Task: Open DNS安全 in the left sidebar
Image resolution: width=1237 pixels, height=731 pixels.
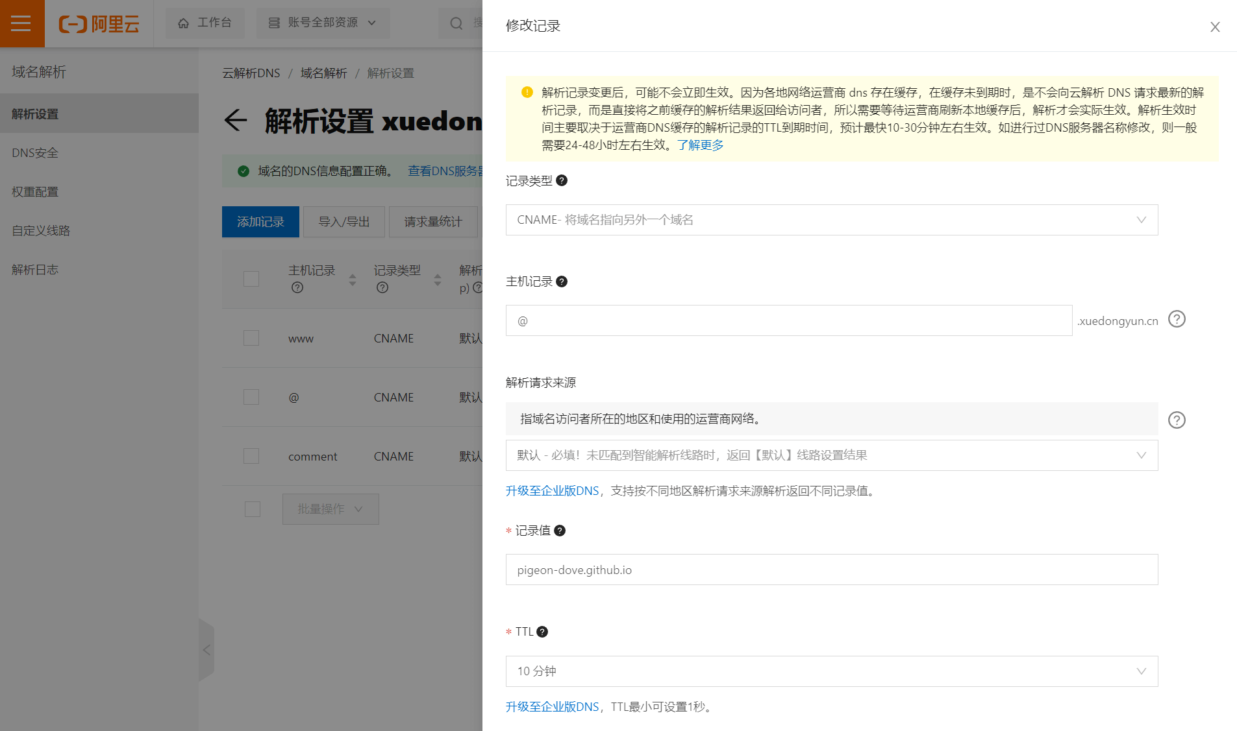Action: coord(35,153)
